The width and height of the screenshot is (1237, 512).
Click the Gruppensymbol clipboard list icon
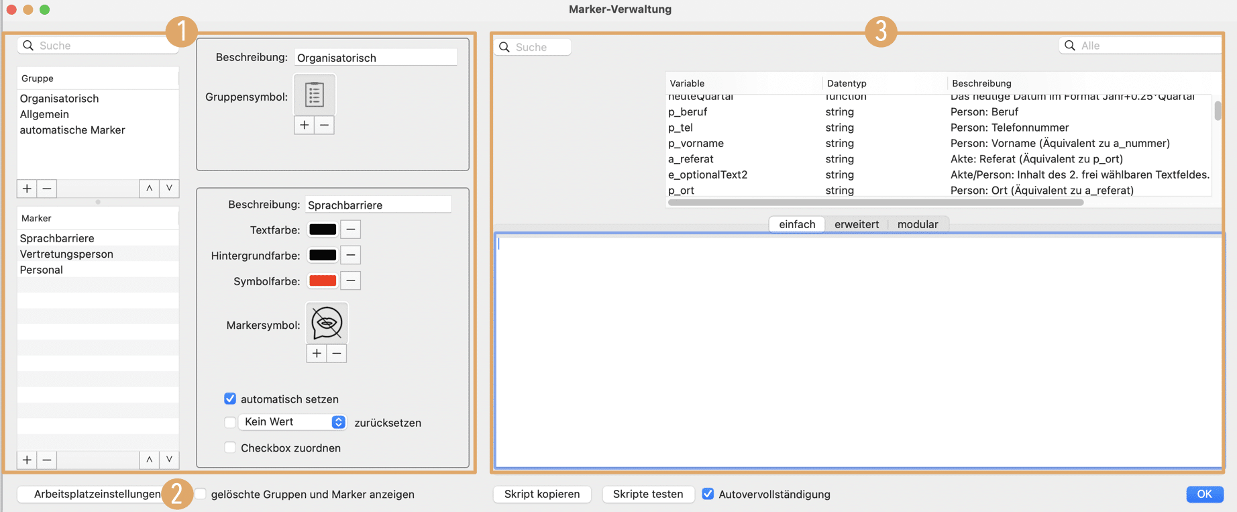click(x=315, y=95)
